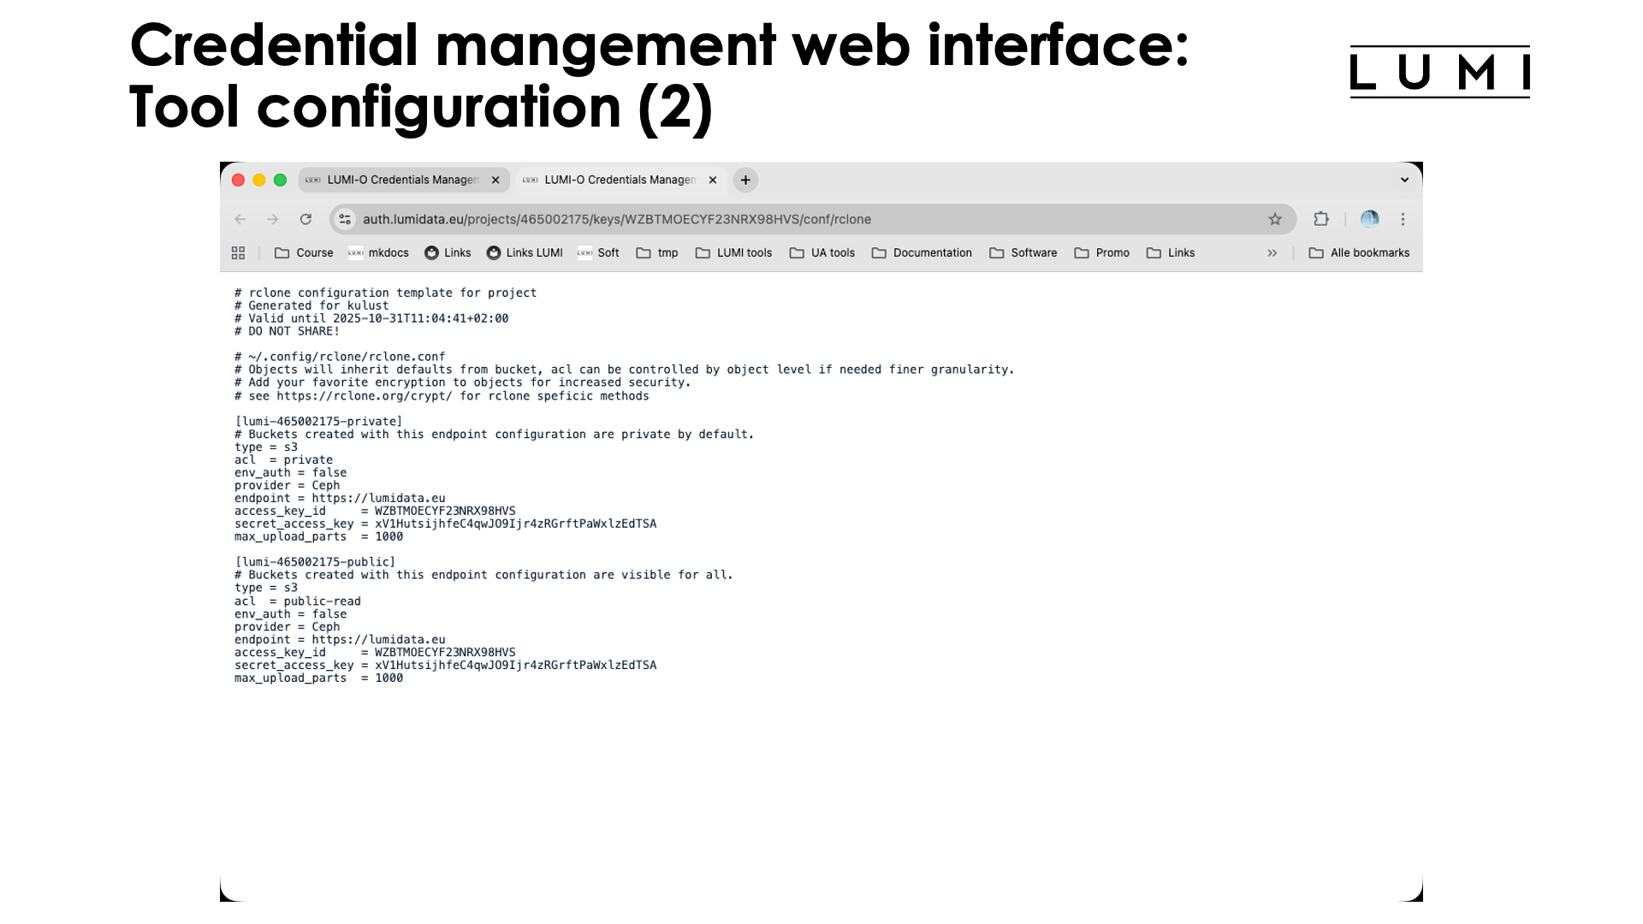Click inside the address bar
1643x924 pixels.
coord(770,219)
